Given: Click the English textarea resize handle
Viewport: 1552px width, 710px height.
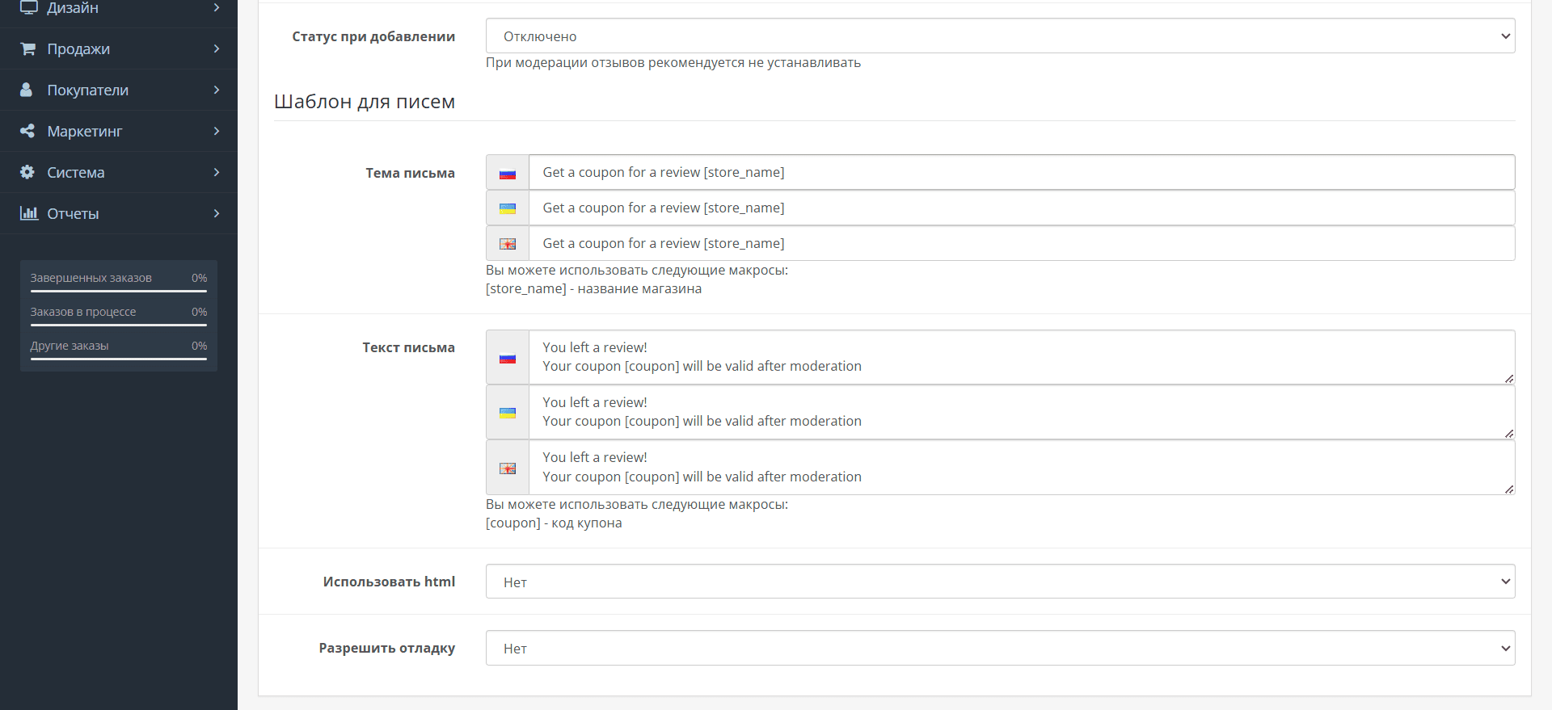Looking at the screenshot, I should 1509,489.
